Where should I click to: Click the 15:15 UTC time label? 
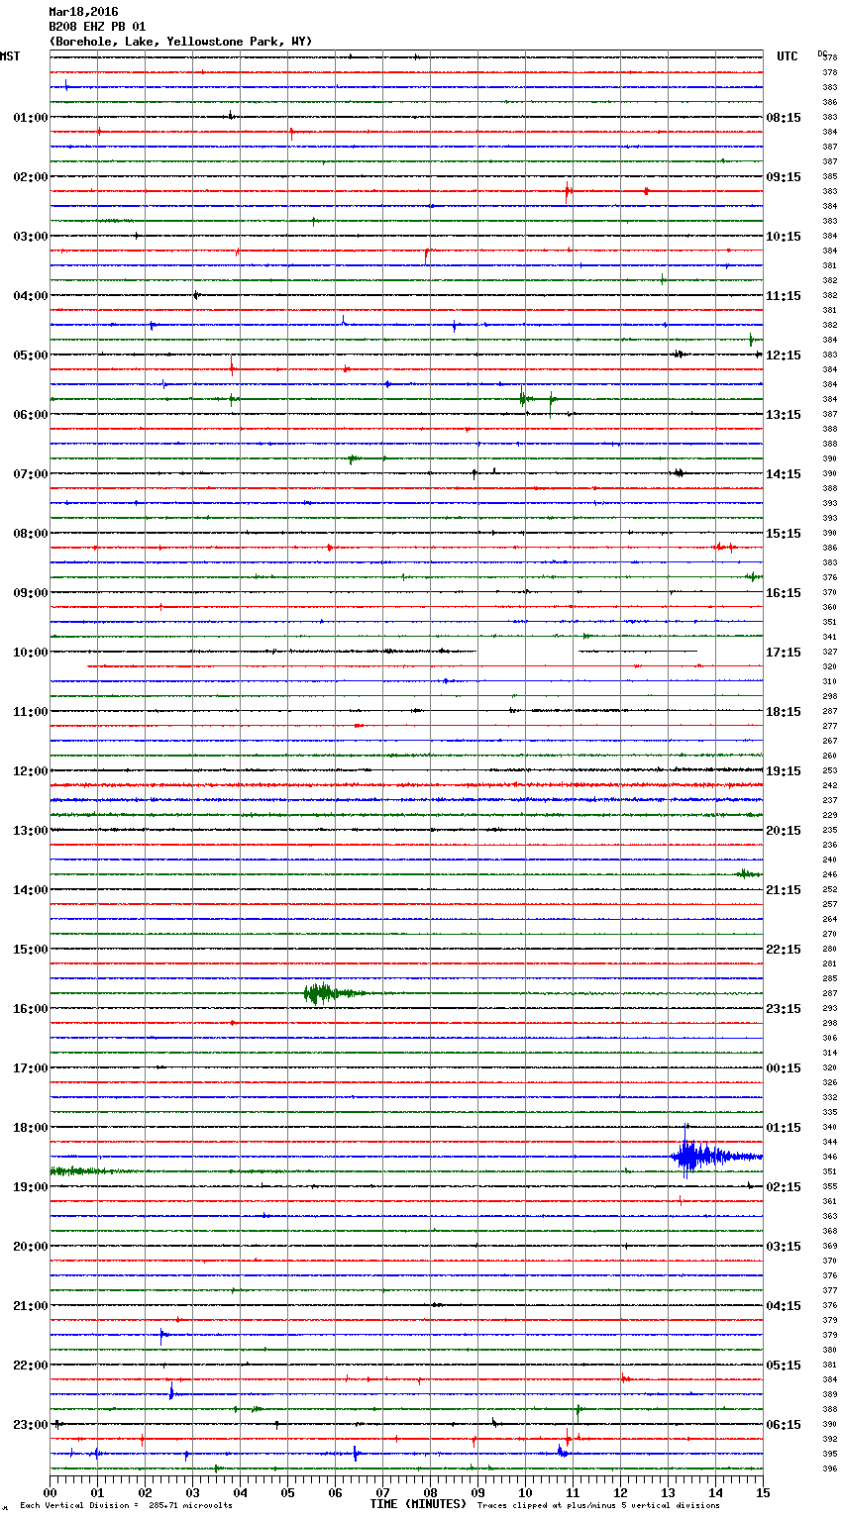coord(784,534)
